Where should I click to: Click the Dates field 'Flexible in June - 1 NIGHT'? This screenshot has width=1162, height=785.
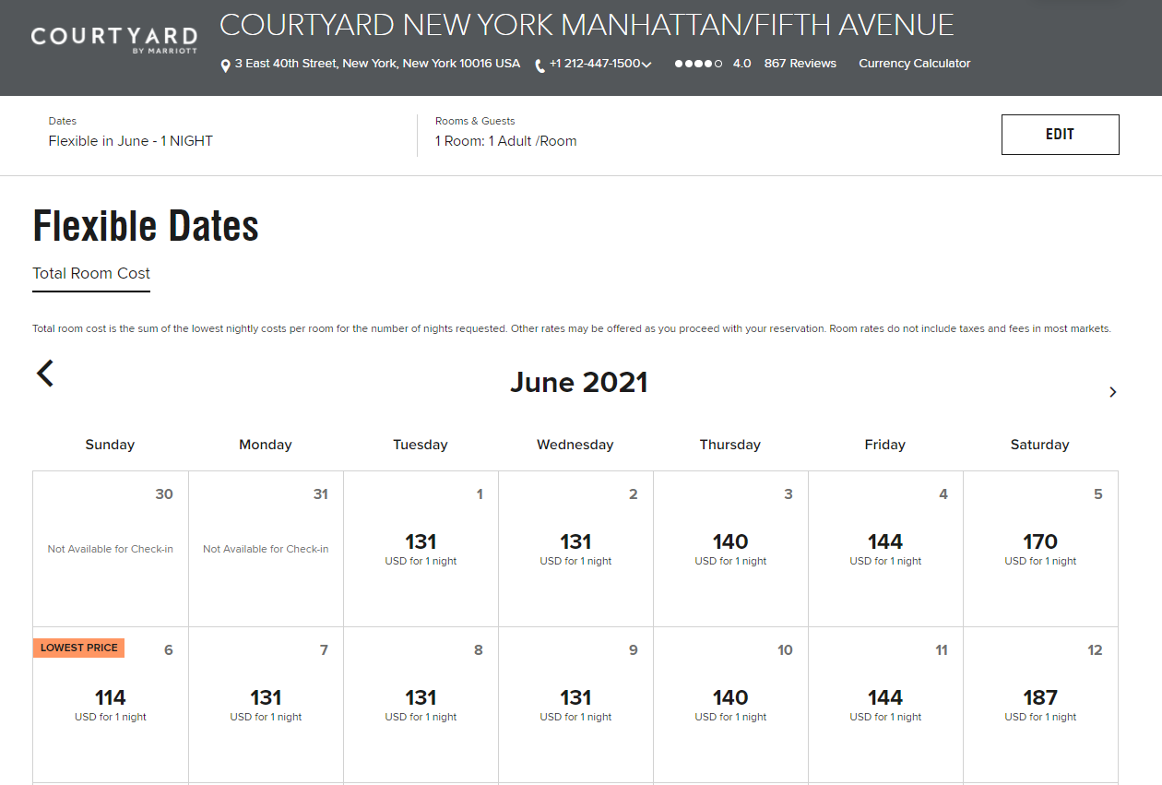[131, 141]
